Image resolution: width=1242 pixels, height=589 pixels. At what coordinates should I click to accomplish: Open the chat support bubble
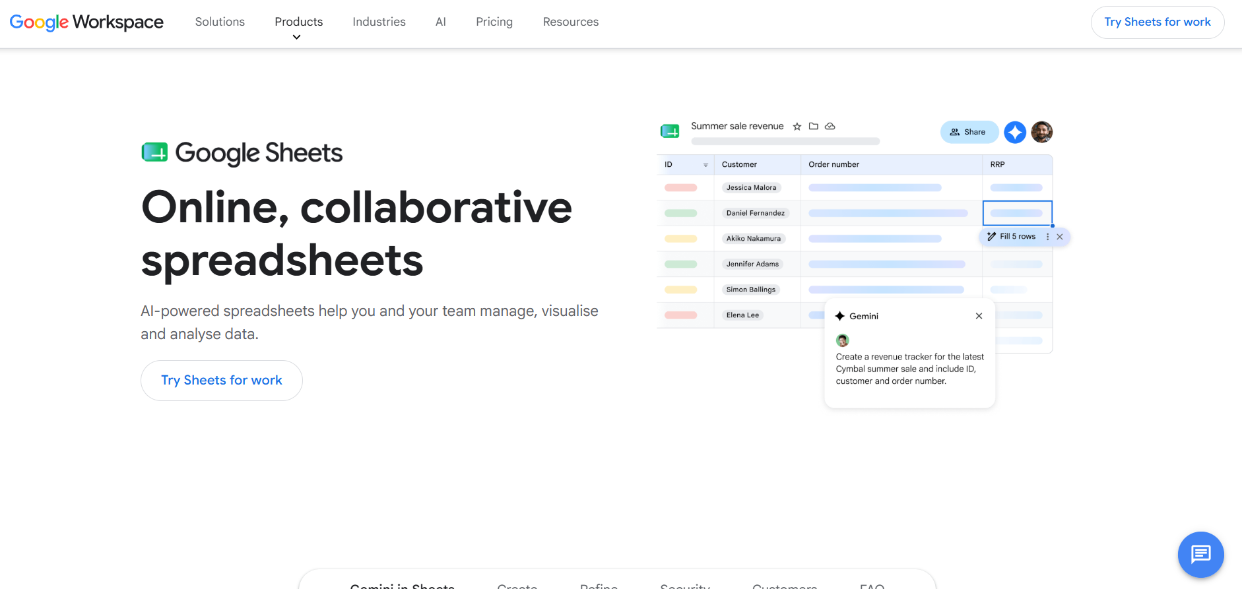(1201, 555)
